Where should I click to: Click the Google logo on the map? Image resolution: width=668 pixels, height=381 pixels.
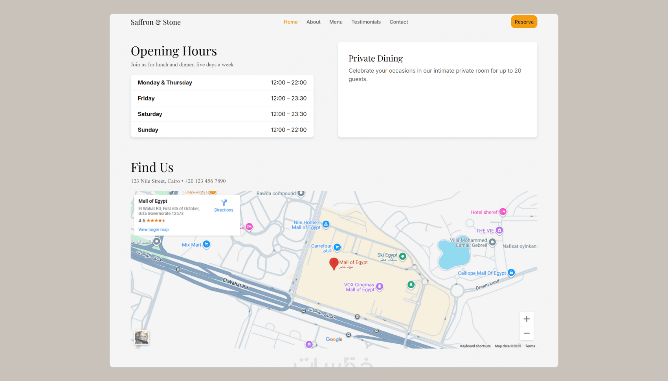point(334,339)
